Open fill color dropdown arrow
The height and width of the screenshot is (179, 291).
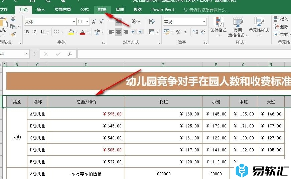pos(77,32)
